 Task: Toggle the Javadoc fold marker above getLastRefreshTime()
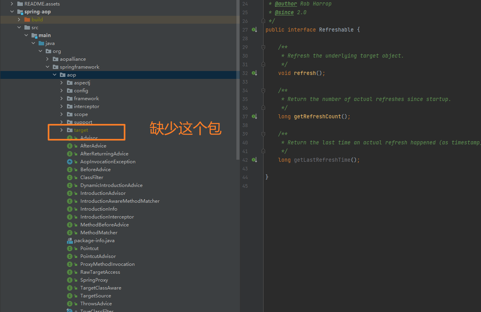point(263,134)
